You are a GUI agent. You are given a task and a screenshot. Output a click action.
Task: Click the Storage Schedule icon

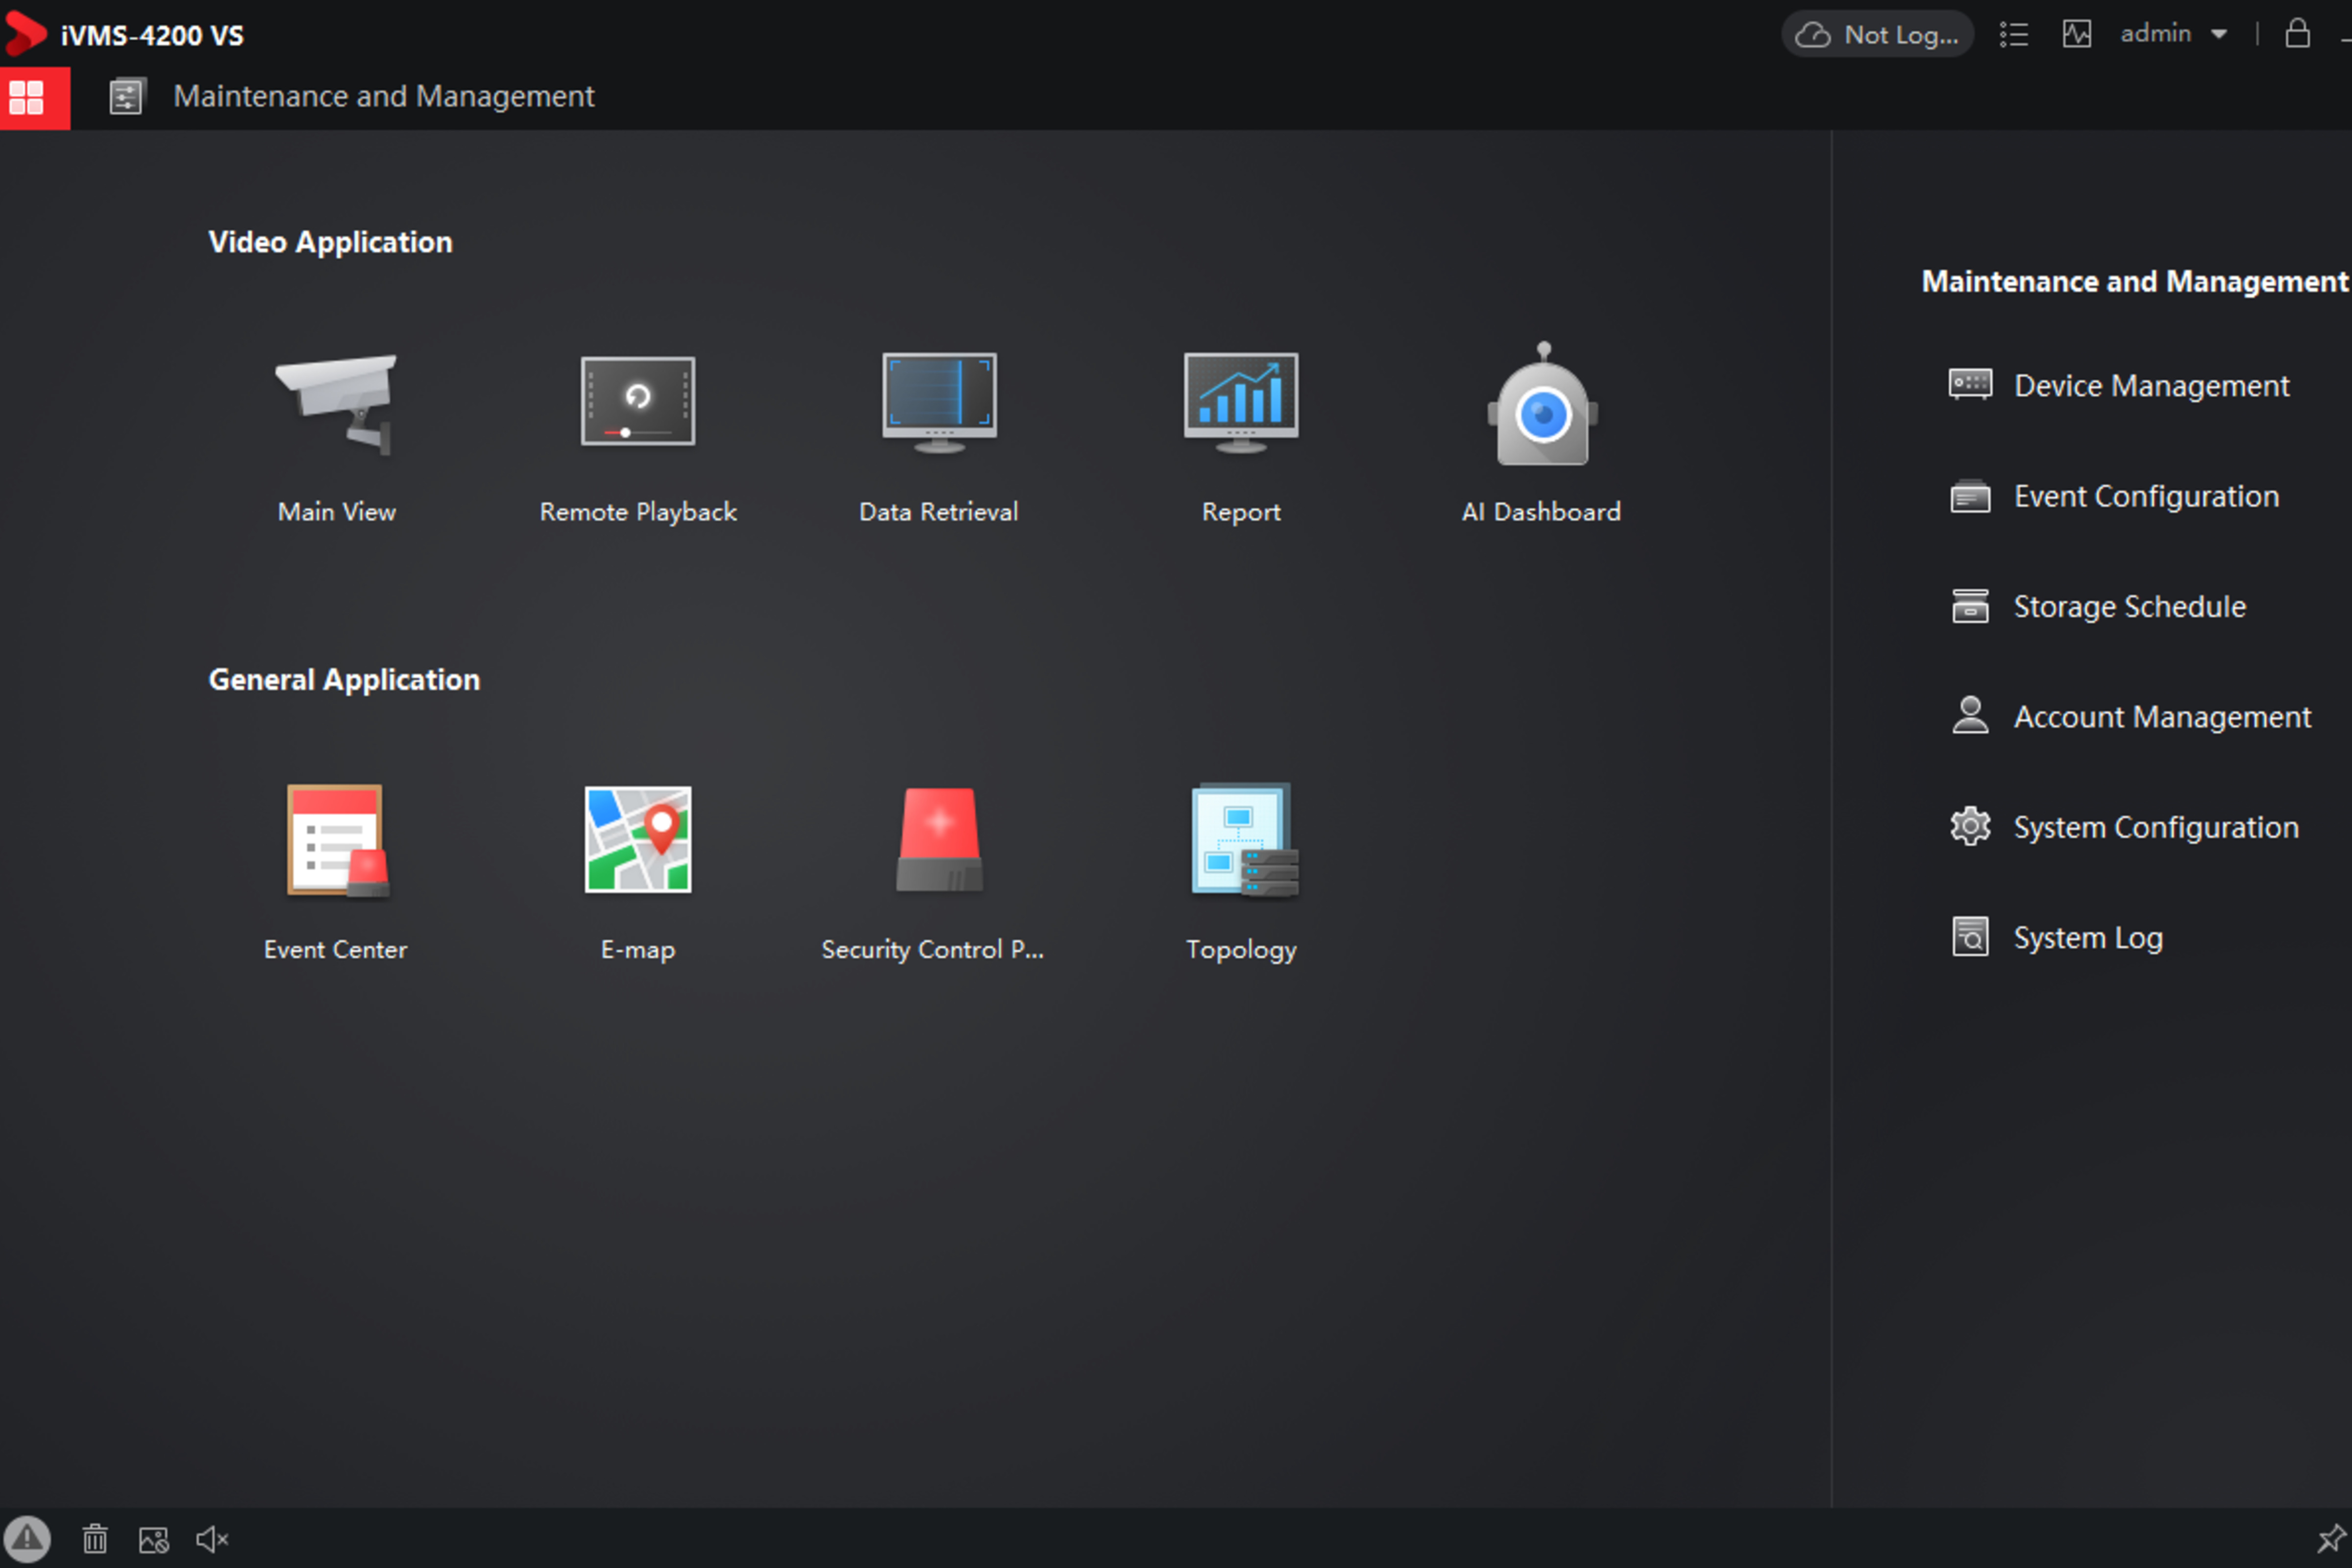tap(1970, 606)
